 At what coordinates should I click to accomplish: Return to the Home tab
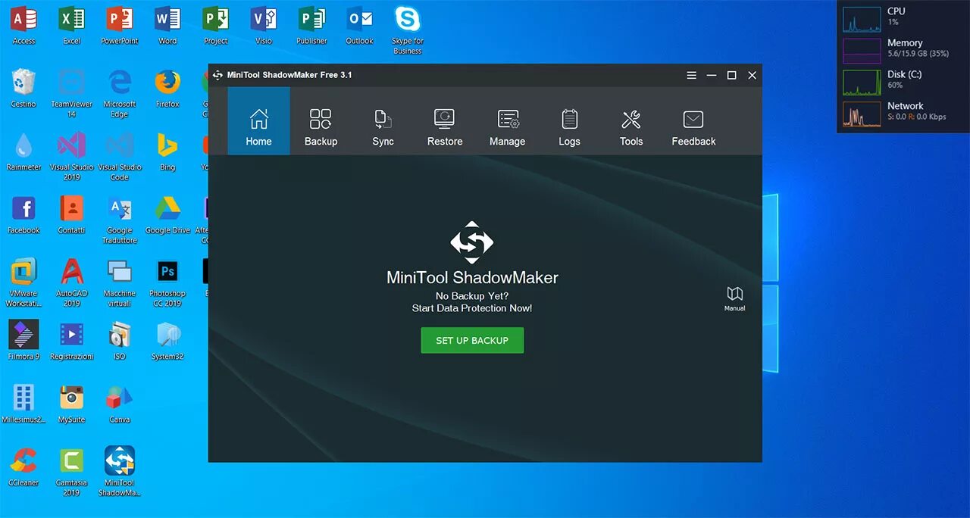tap(258, 121)
